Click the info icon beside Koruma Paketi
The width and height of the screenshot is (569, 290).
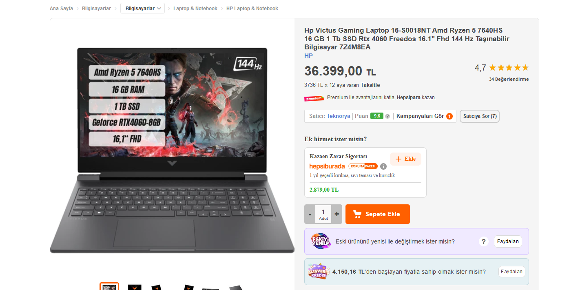383,166
